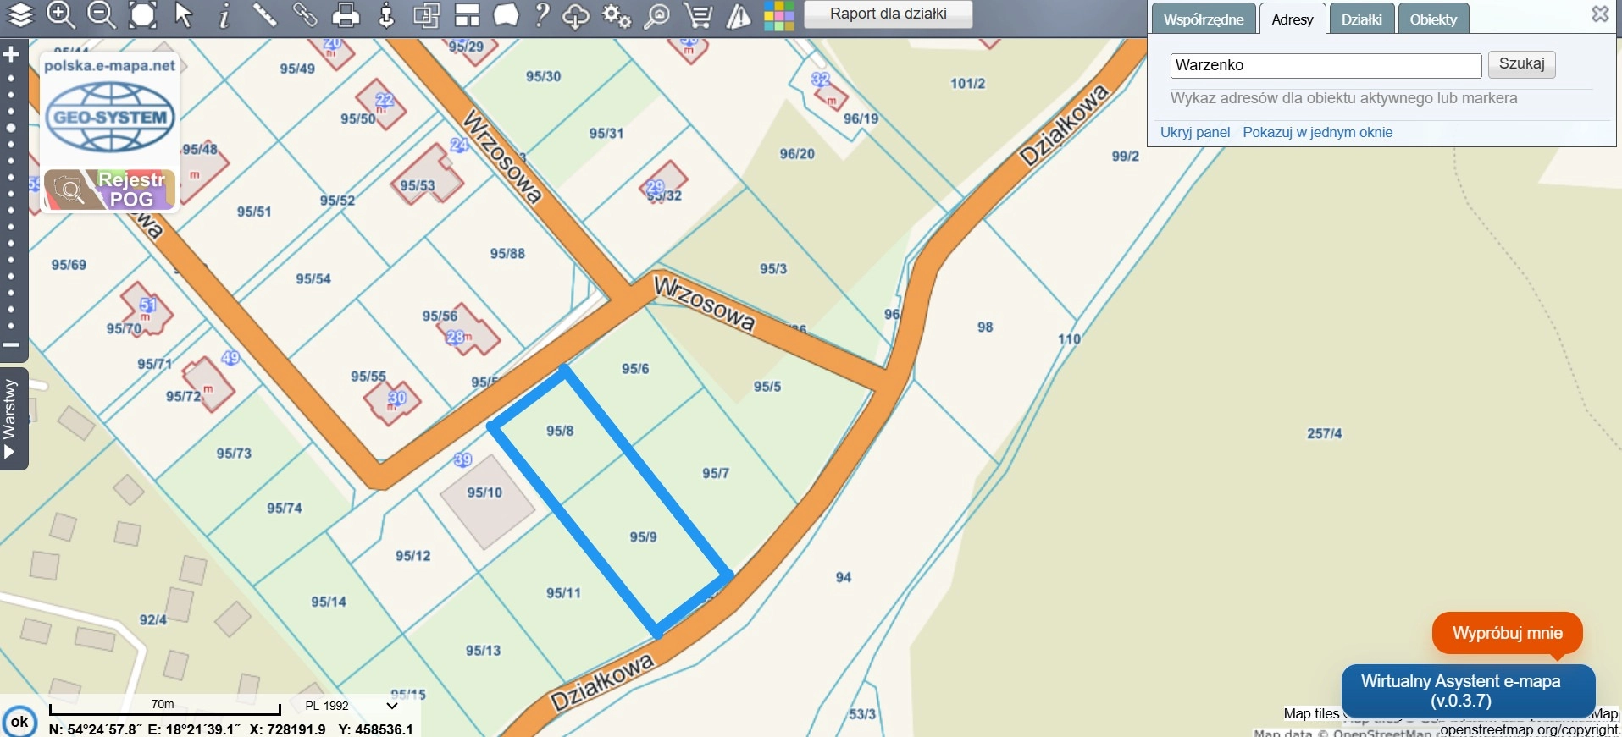Click the cloud download icon

[576, 15]
